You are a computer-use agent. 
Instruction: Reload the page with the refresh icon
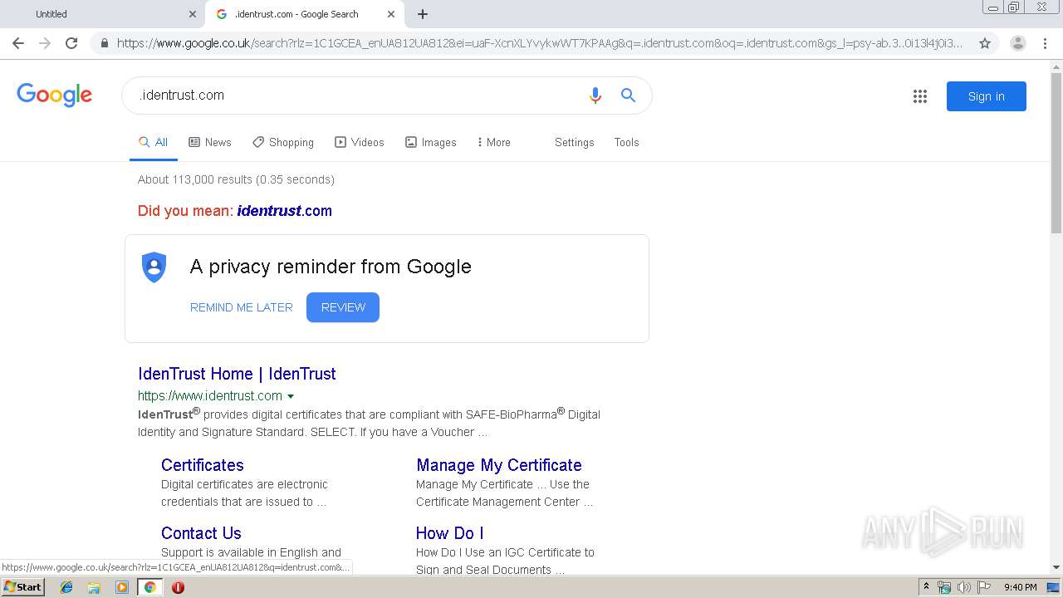point(71,43)
